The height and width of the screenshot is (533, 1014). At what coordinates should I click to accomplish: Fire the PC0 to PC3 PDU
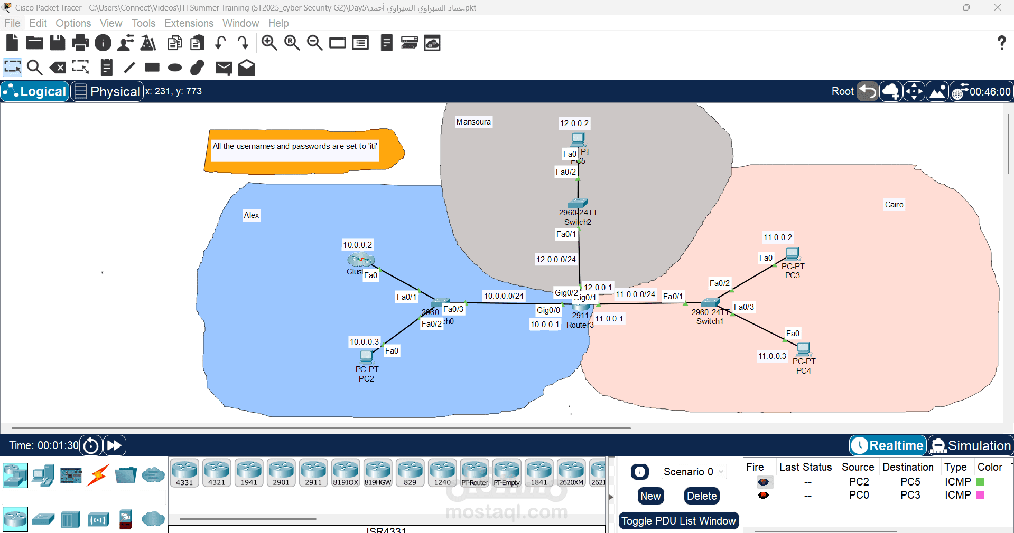point(764,495)
